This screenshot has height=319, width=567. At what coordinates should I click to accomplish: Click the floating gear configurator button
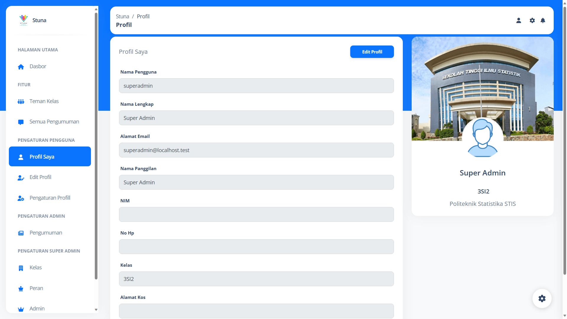pyautogui.click(x=542, y=298)
